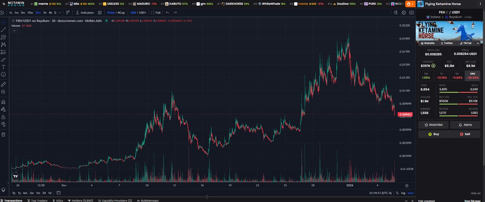Set chart range to 5d
This screenshot has width=485, height=202.
click(44, 193)
